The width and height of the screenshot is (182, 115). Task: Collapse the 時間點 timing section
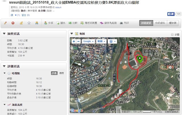5,73
